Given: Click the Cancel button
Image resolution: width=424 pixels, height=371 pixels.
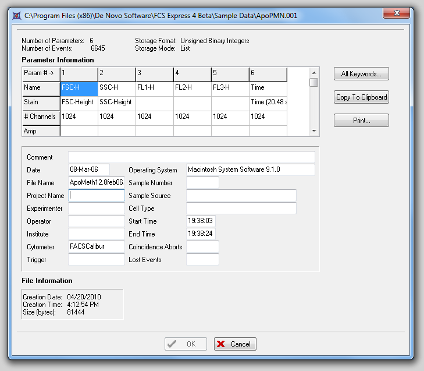Looking at the screenshot, I should tap(235, 344).
